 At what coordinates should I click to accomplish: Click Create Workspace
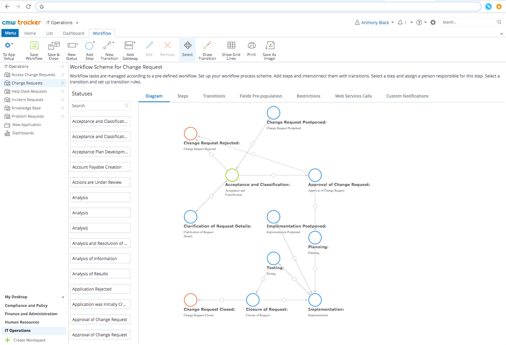click(25, 340)
